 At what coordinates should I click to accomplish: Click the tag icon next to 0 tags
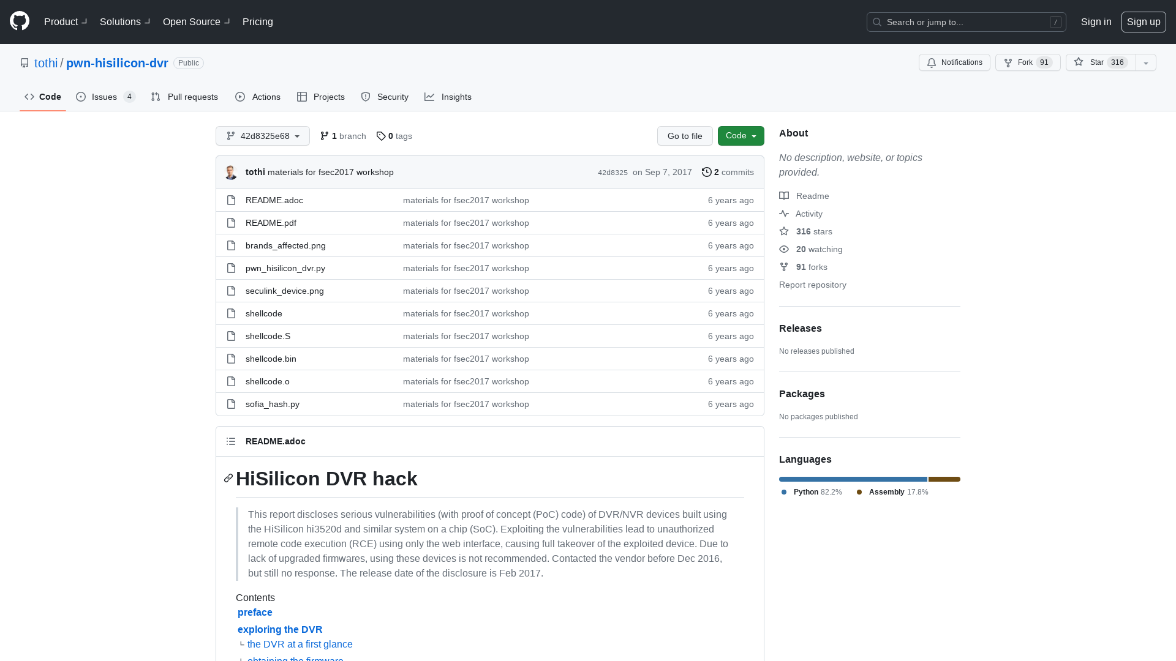pos(381,136)
